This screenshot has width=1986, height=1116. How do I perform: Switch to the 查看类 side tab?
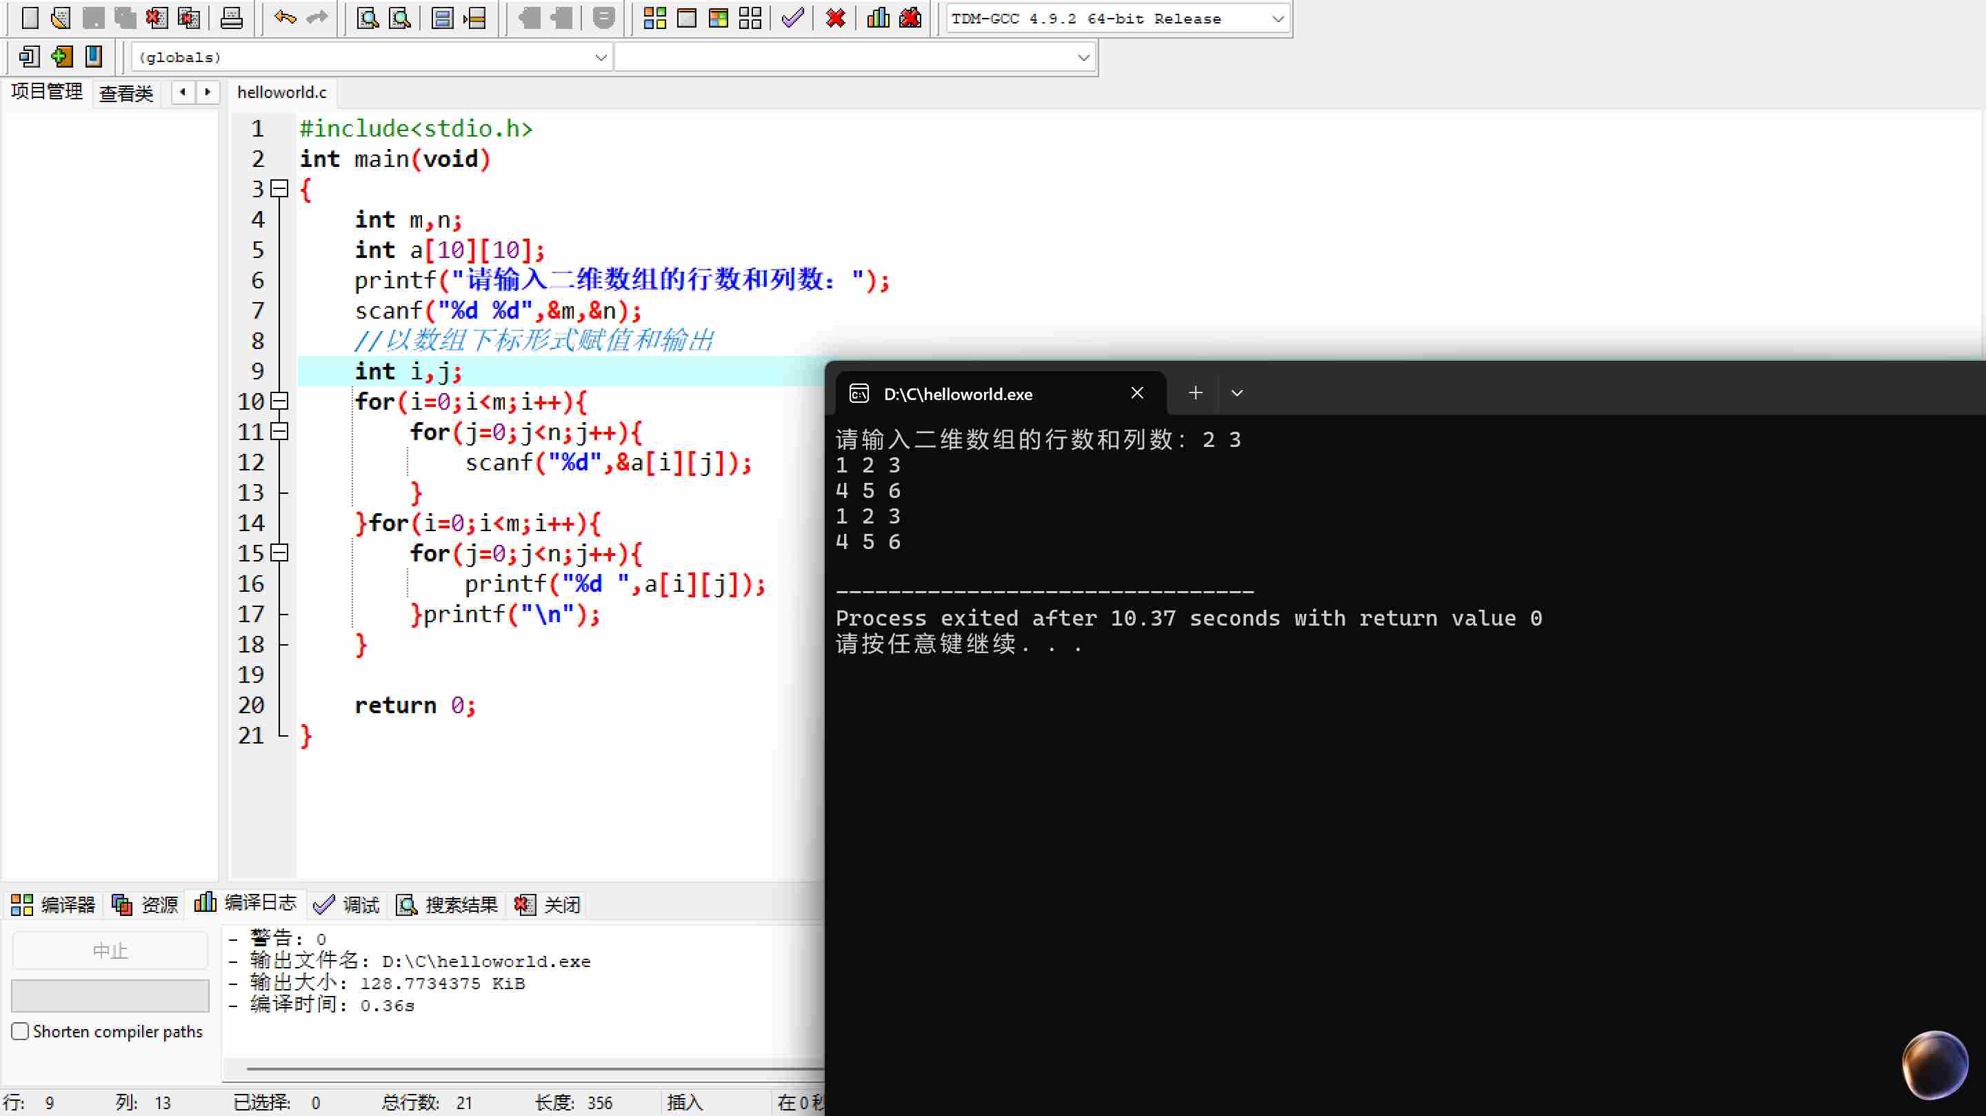[126, 93]
